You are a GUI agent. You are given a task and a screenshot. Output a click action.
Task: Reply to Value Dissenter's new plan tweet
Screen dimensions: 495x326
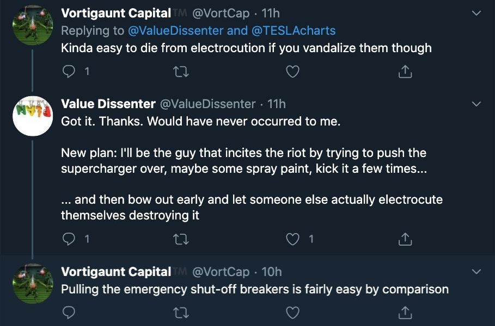69,239
